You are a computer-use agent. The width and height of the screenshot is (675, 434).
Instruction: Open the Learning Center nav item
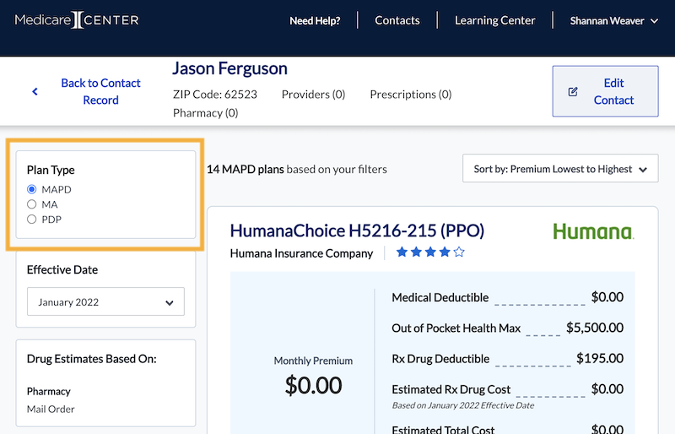(494, 20)
